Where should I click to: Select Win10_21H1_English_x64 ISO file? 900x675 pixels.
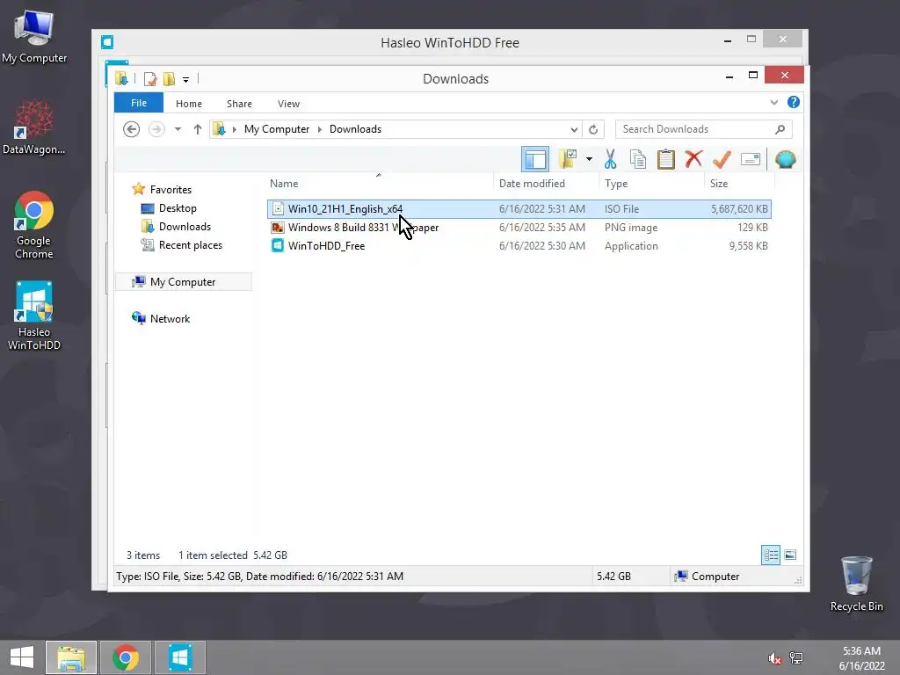(519, 209)
